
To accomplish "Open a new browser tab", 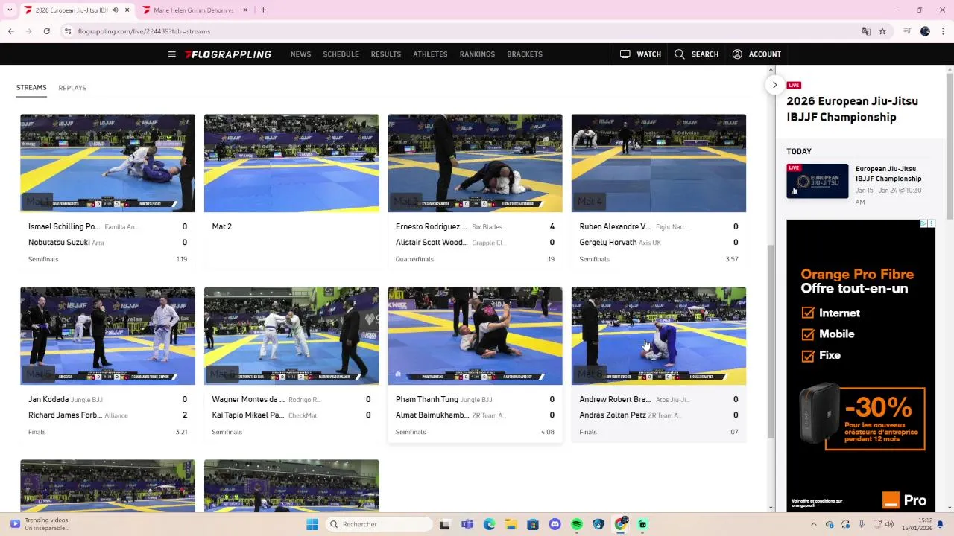I will coord(263,10).
